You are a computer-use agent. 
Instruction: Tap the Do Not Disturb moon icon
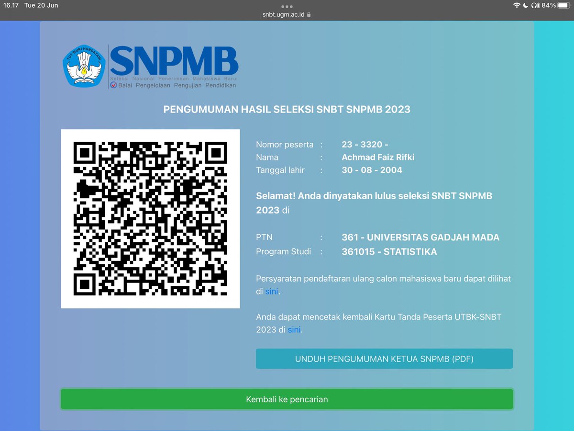point(526,5)
